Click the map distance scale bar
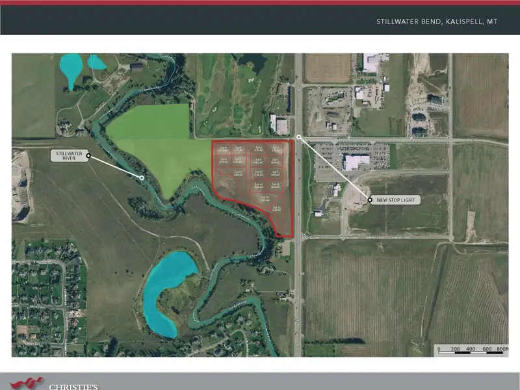520x390 pixels. click(x=471, y=349)
